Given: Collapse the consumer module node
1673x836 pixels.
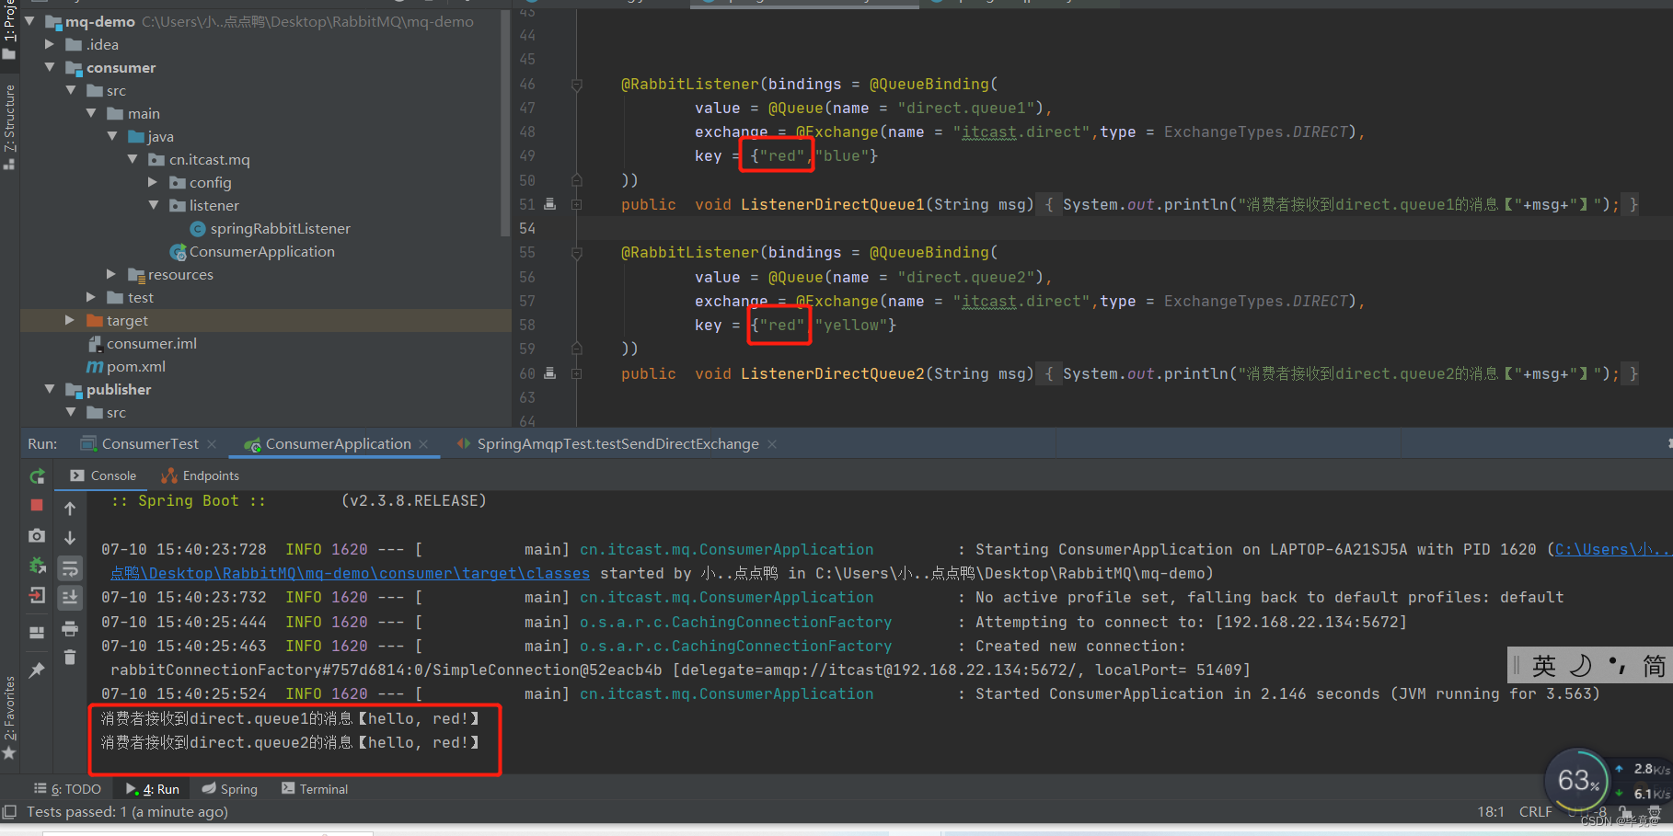Looking at the screenshot, I should 50,67.
